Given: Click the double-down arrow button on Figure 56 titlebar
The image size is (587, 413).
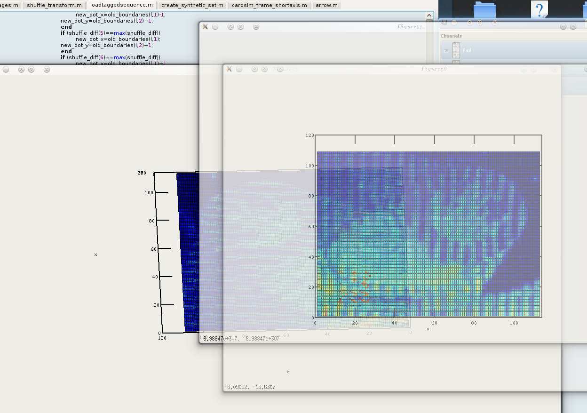Looking at the screenshot, I should [x=264, y=69].
